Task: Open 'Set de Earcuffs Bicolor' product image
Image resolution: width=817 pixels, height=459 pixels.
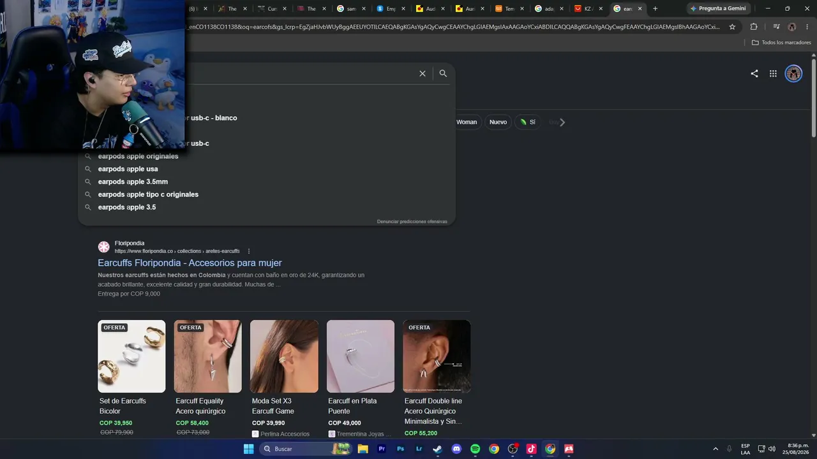Action: point(131,356)
